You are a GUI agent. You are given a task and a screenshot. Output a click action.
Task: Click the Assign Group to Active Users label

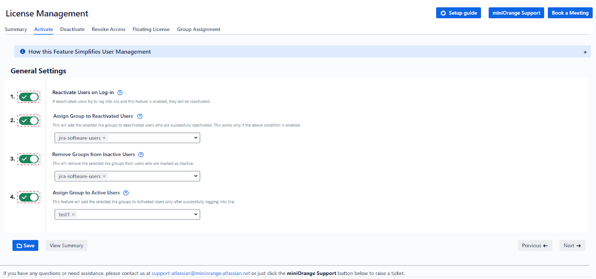86,193
